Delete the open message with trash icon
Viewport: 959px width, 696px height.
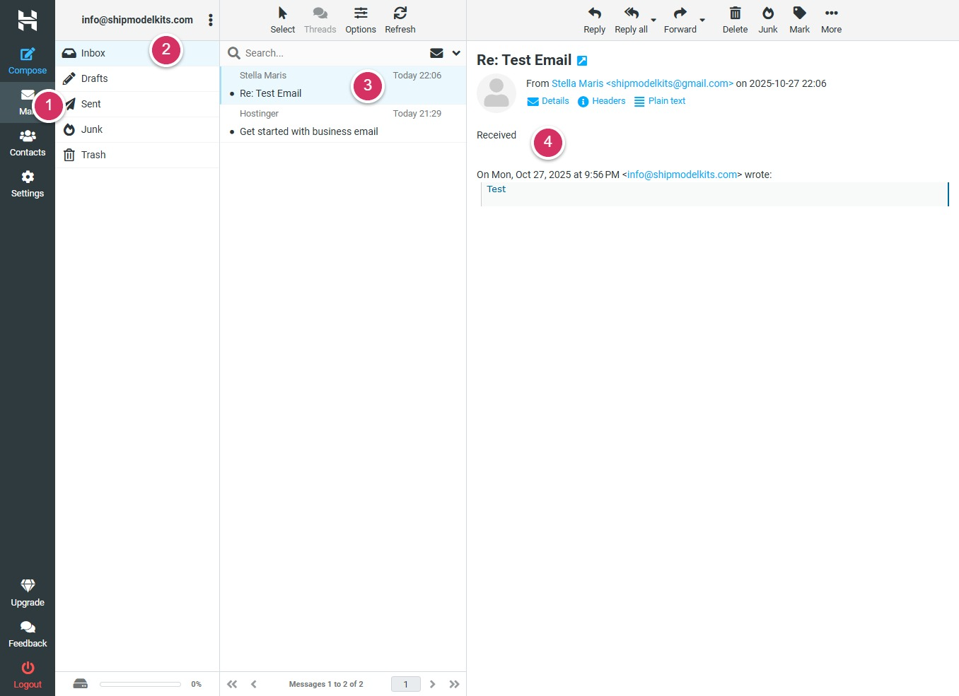click(735, 13)
